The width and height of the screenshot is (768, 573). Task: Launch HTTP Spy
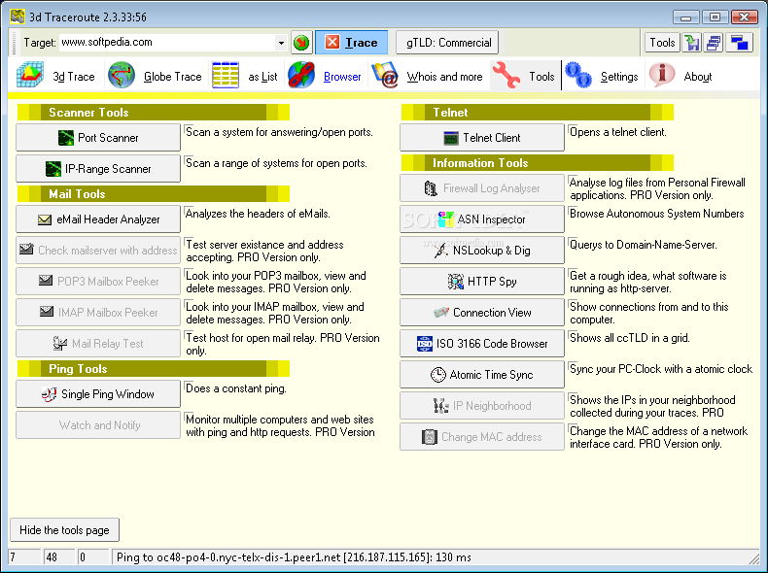[x=482, y=282]
